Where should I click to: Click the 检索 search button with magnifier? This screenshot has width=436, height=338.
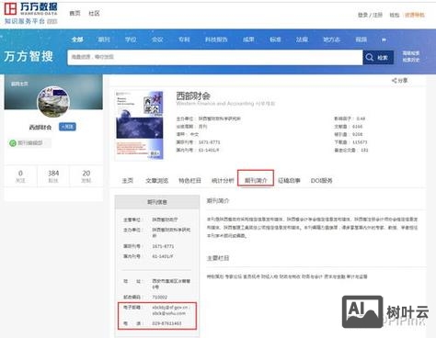pos(378,58)
